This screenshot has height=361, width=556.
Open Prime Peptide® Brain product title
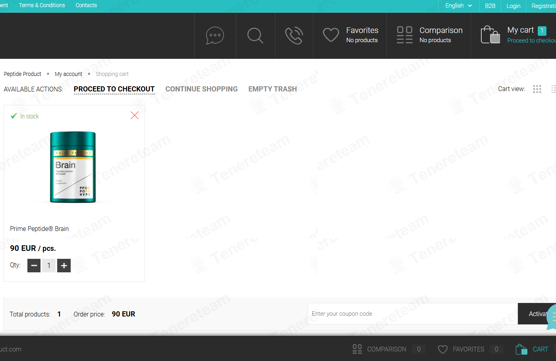[39, 229]
